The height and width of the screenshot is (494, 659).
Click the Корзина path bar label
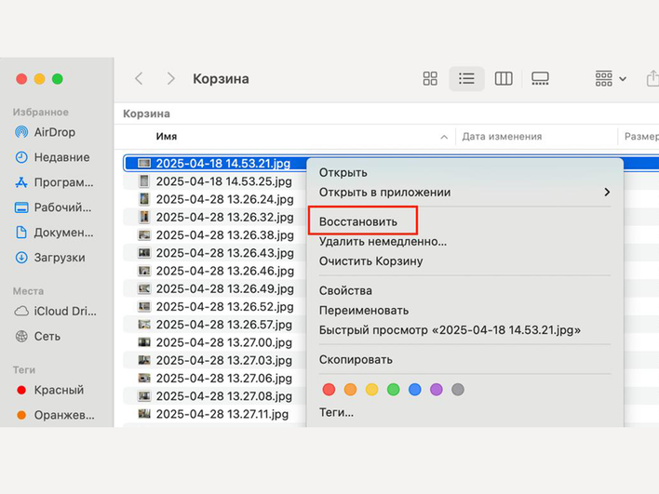146,113
